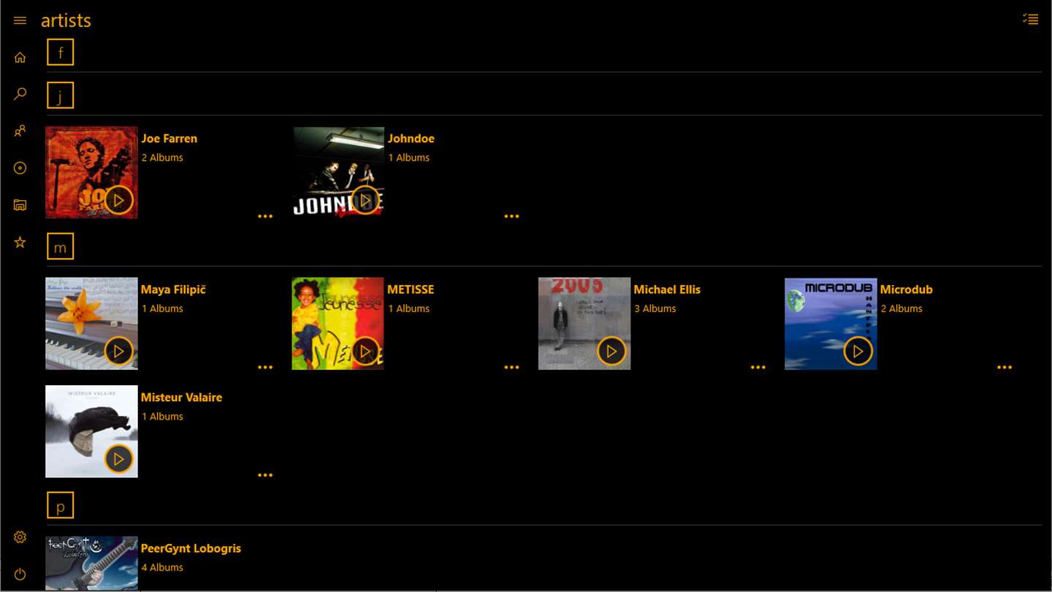Image resolution: width=1052 pixels, height=592 pixels.
Task: Click METISSE cover thumbnail
Action: pyautogui.click(x=338, y=324)
